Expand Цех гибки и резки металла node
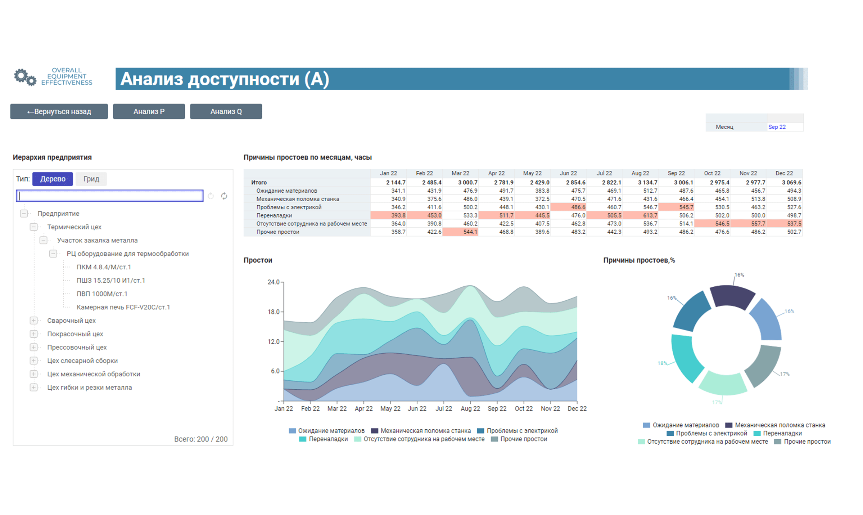This screenshot has height=515, width=863. (33, 388)
